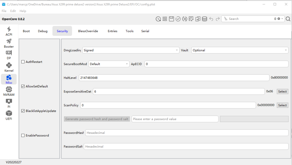This screenshot has height=165, width=292.
Task: Click the PasswordSalt hexadecimal field
Action: coord(186,147)
